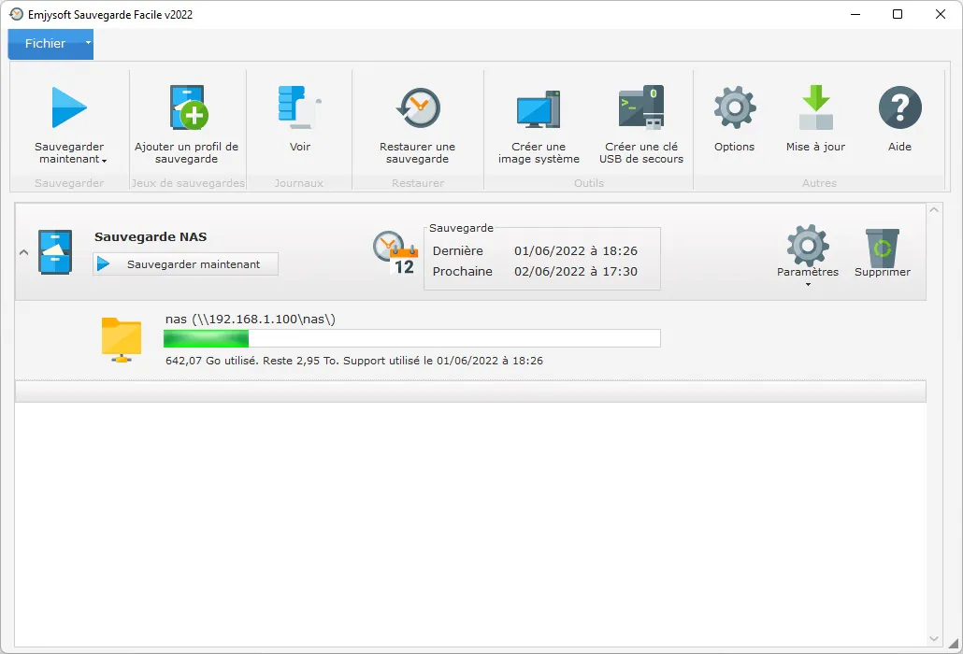Click the scroll up arrow of the profile list
The height and width of the screenshot is (654, 963).
934,210
